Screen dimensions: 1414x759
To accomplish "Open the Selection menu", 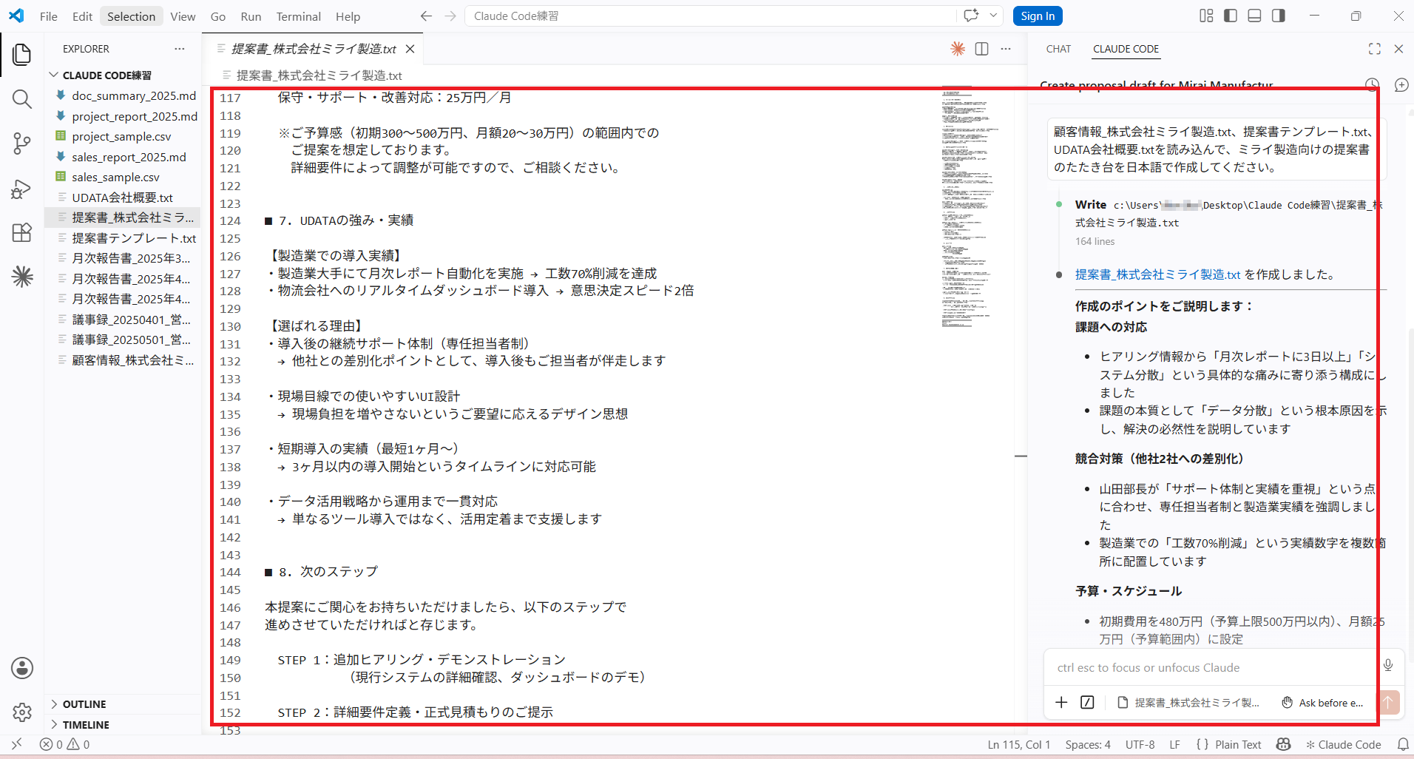I will (131, 16).
